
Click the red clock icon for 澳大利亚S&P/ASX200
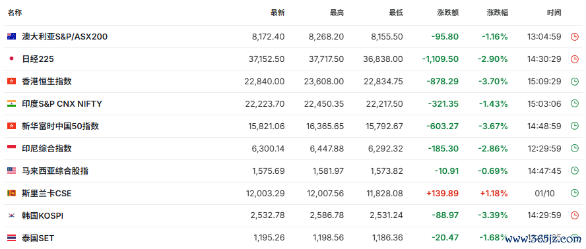(574, 37)
